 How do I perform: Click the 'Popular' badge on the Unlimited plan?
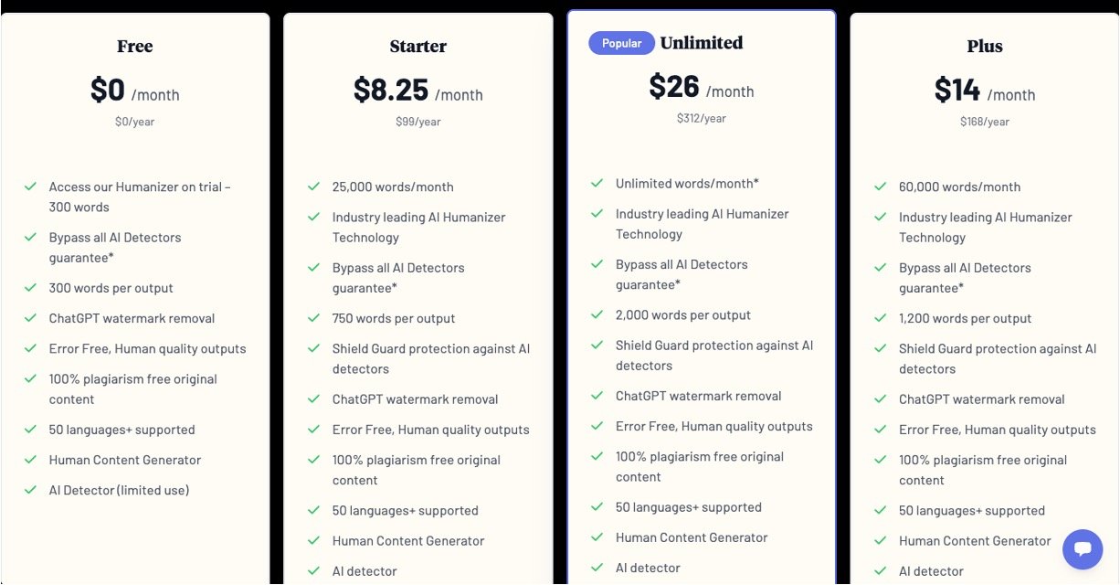point(621,43)
